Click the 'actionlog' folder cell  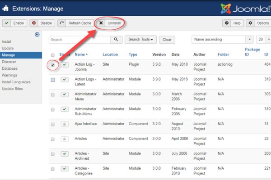click(x=225, y=64)
